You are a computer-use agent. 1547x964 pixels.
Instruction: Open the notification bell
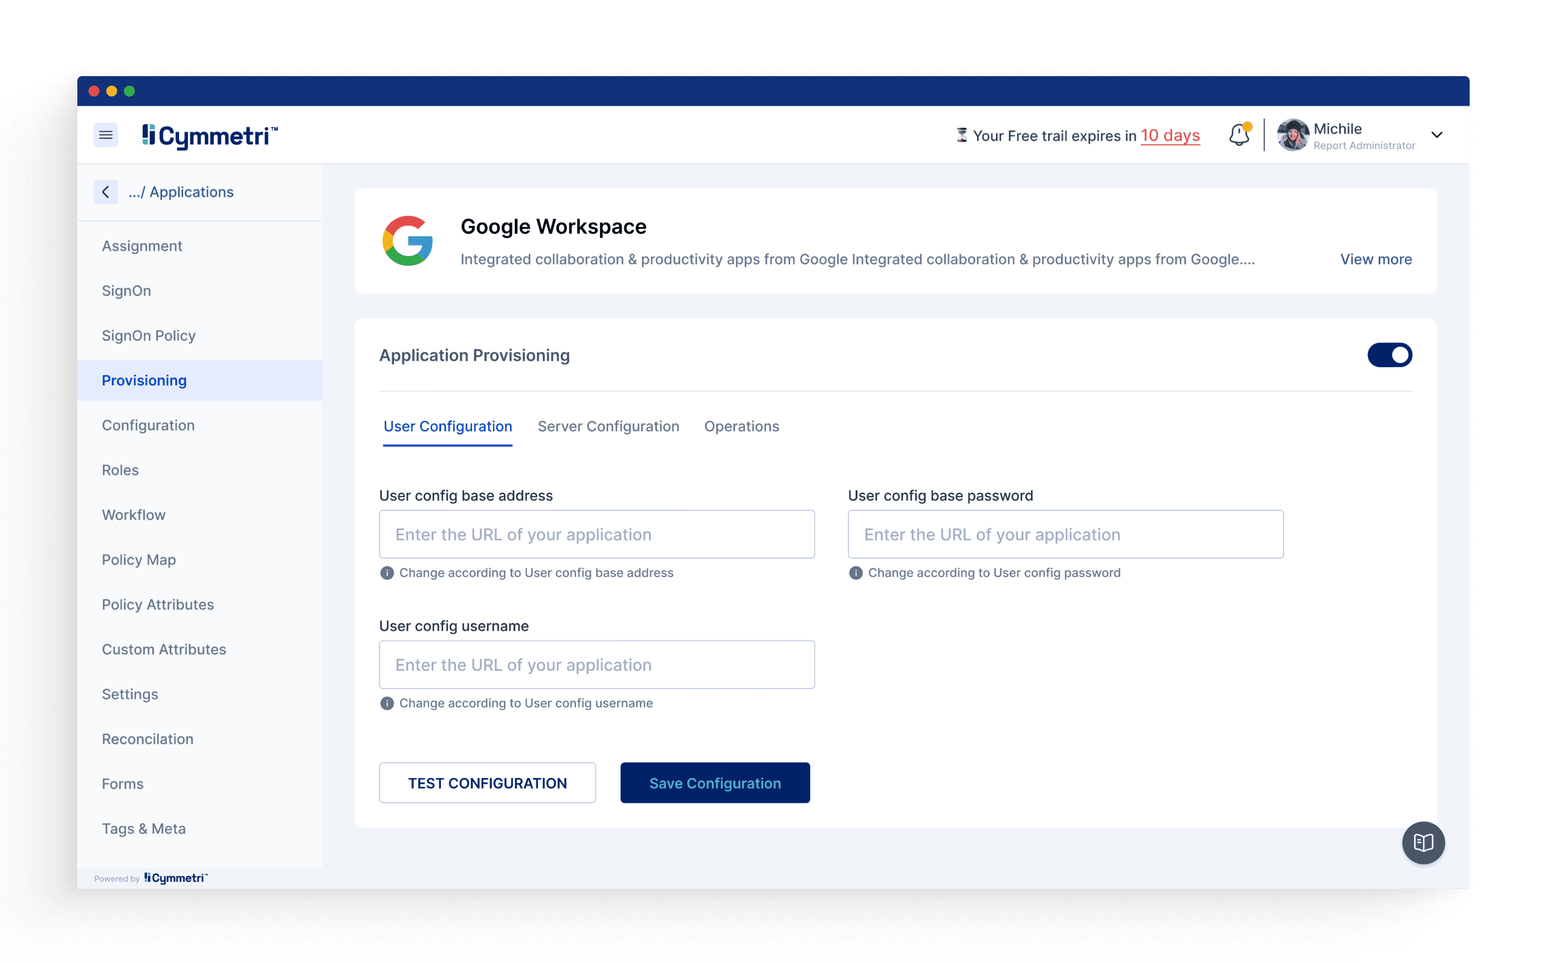[1239, 135]
